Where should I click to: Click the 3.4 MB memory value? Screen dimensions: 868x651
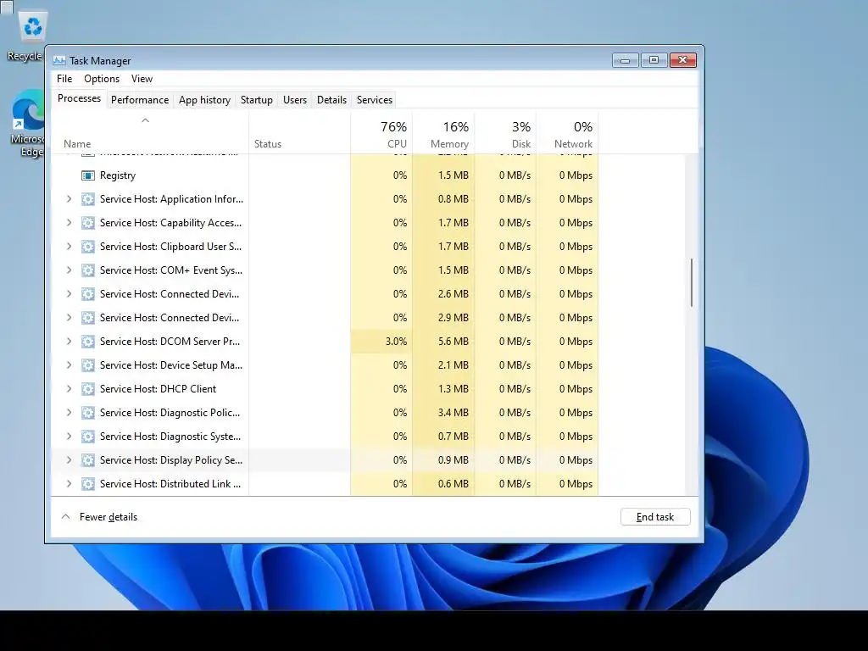click(453, 413)
